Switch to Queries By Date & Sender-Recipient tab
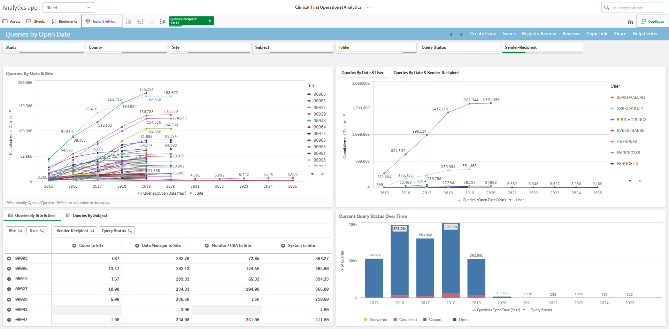This screenshot has height=329, width=669. pyautogui.click(x=426, y=73)
